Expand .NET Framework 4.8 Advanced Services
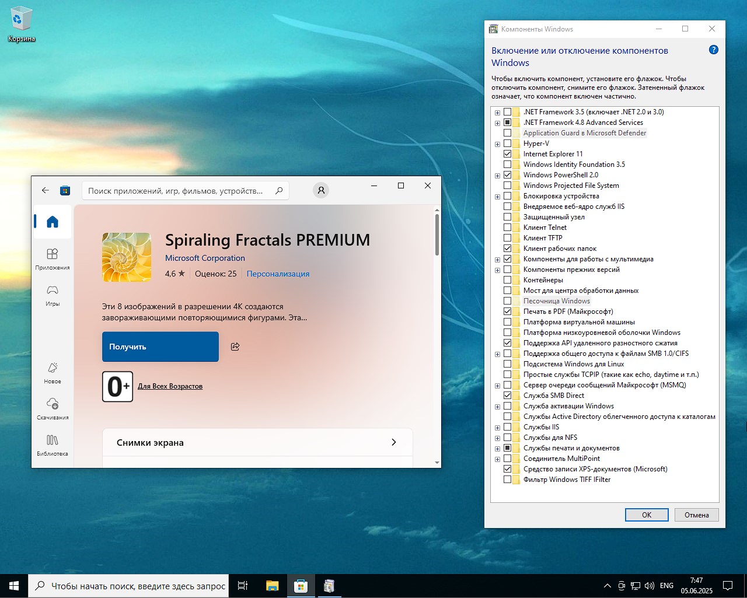This screenshot has height=598, width=747. pos(497,123)
